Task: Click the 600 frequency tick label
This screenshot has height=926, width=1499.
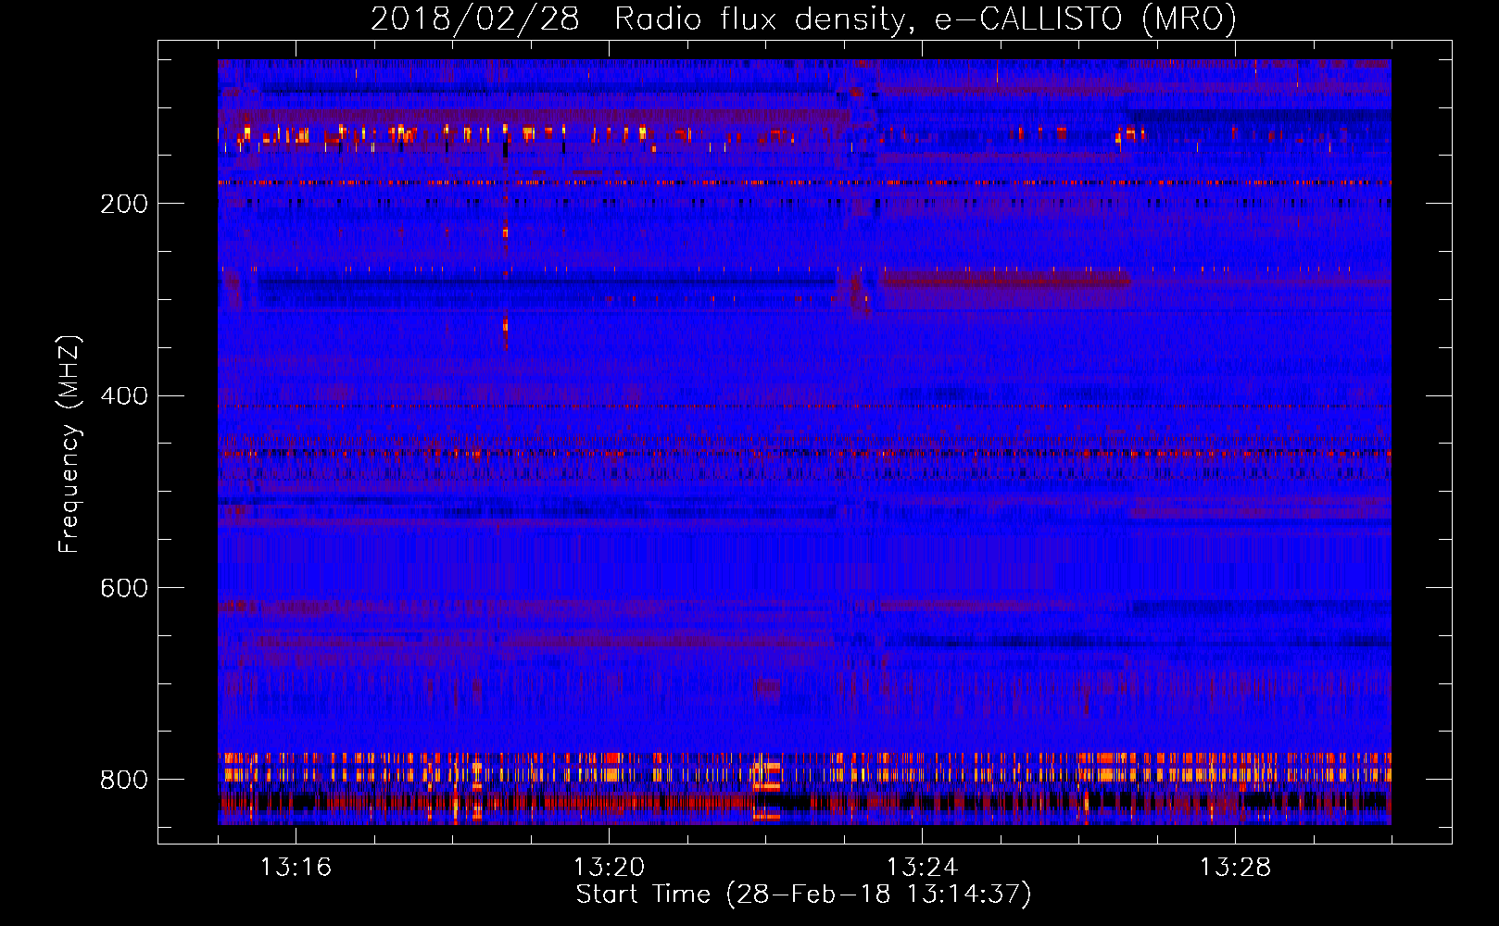Action: click(124, 589)
